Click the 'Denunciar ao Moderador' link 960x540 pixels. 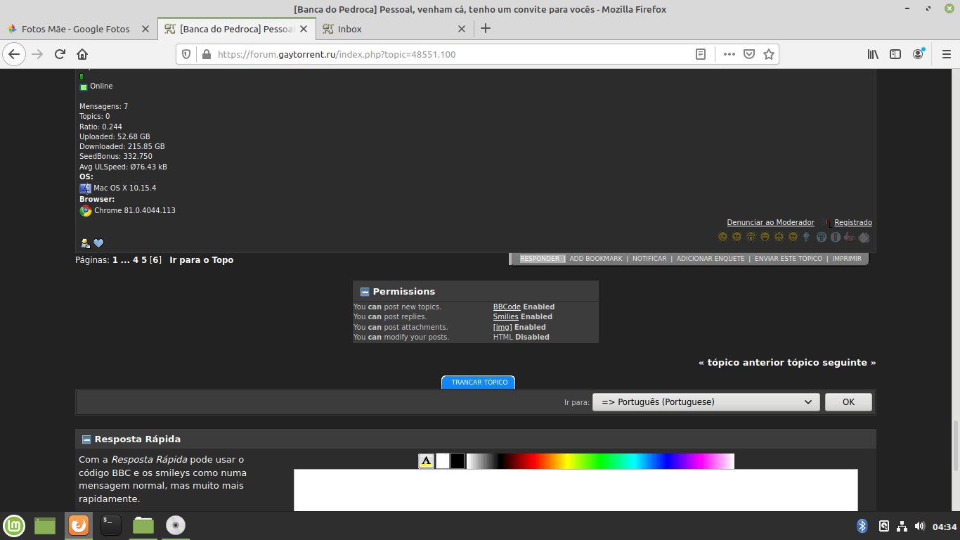pyautogui.click(x=770, y=221)
